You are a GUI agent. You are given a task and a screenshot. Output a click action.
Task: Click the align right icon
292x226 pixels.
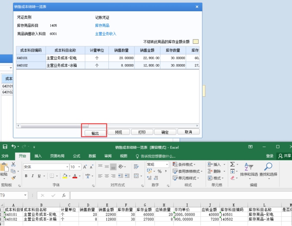coord(113,176)
